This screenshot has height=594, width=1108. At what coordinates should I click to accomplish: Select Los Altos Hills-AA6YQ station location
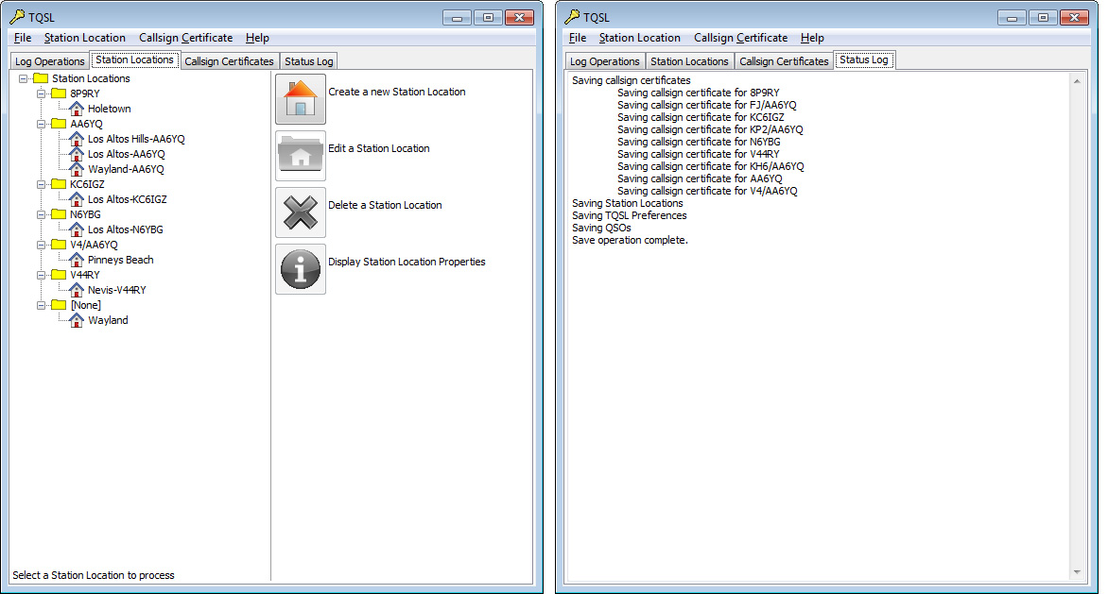pyautogui.click(x=136, y=139)
